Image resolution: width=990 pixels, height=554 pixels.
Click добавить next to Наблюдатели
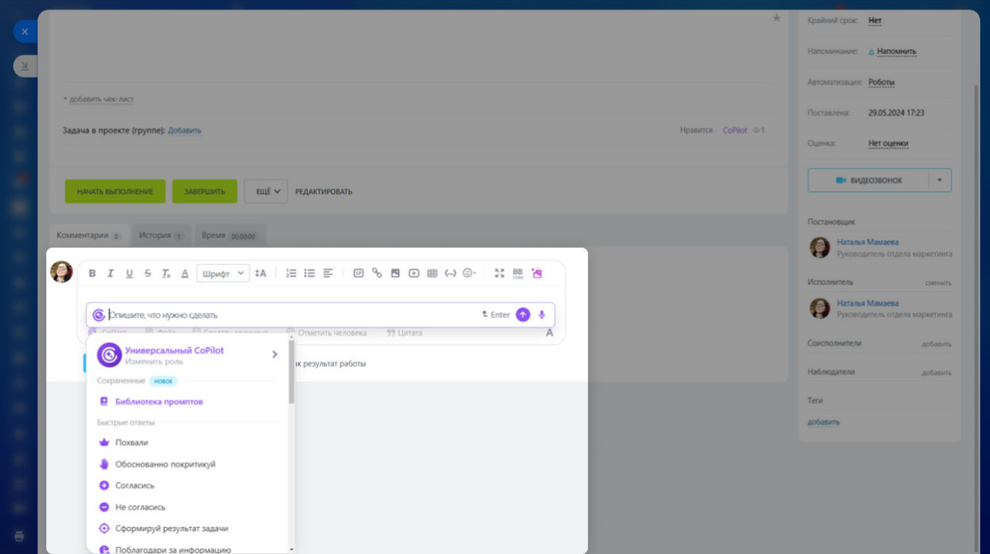pos(937,373)
